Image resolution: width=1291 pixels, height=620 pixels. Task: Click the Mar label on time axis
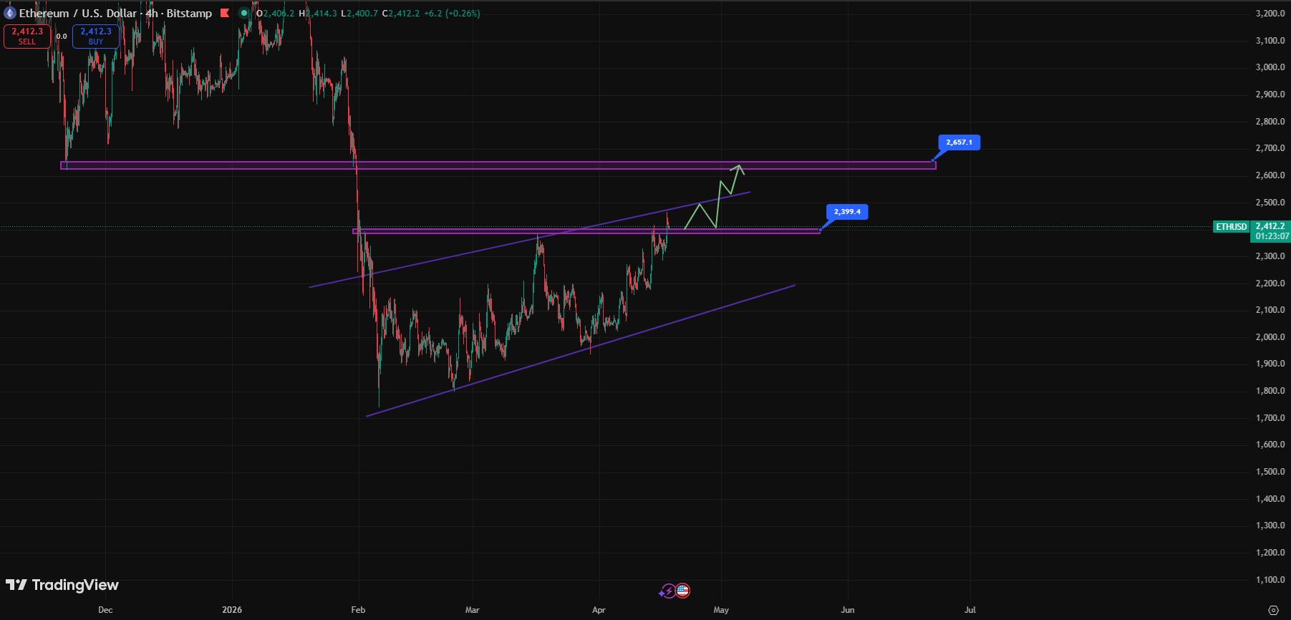tap(472, 610)
